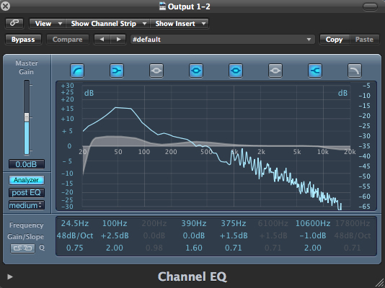
Task: Click the 0.98 Q value
Action: [154, 248]
